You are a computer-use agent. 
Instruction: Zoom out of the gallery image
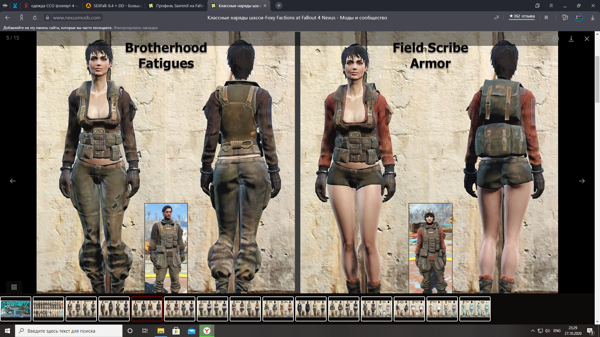click(508, 39)
